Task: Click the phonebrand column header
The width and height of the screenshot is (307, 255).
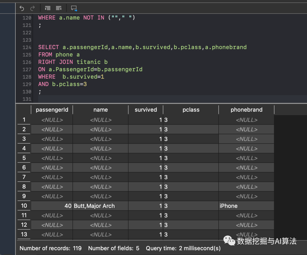Action: coord(246,110)
